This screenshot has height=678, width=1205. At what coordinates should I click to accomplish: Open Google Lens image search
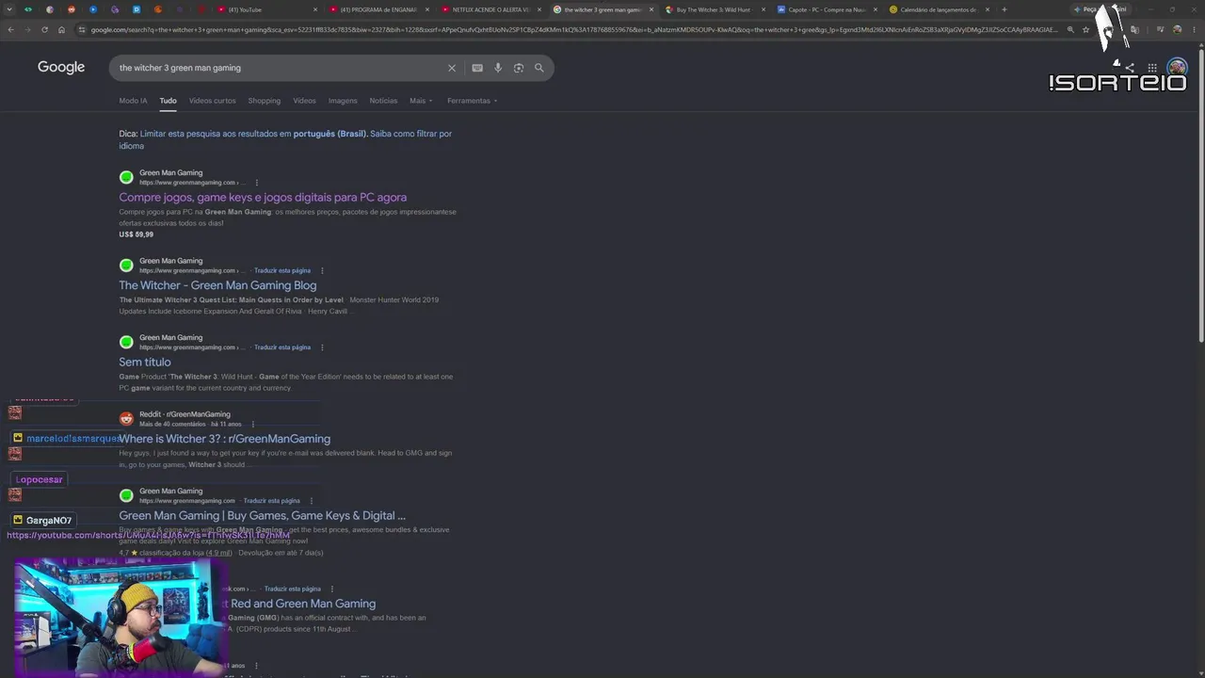(x=519, y=68)
